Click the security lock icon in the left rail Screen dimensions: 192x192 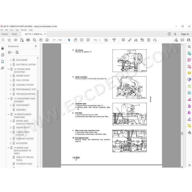pos(2,48)
